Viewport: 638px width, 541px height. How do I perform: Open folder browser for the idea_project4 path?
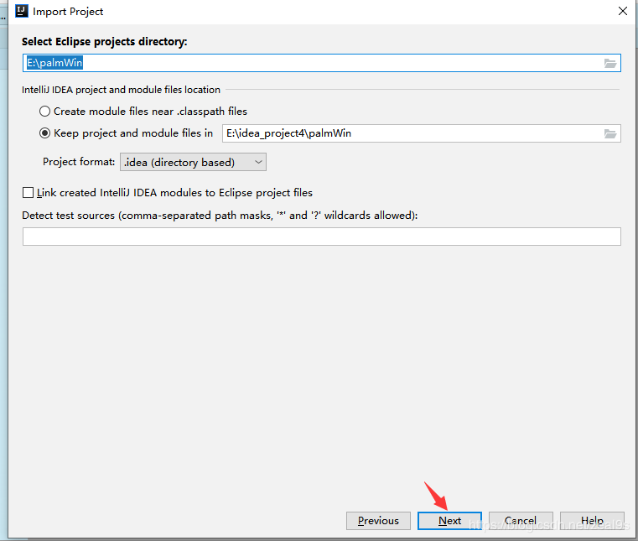[x=610, y=133]
